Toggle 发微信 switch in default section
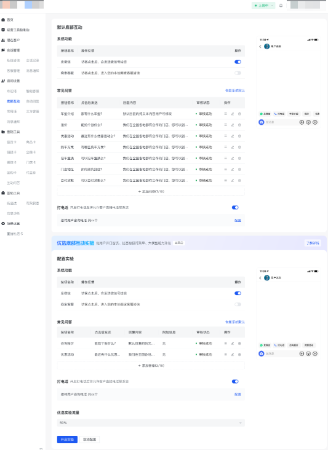Screen dimensions: 328x450 238,62
